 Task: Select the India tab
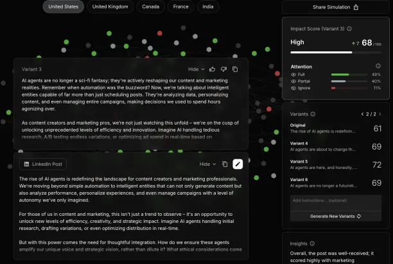coord(208,7)
